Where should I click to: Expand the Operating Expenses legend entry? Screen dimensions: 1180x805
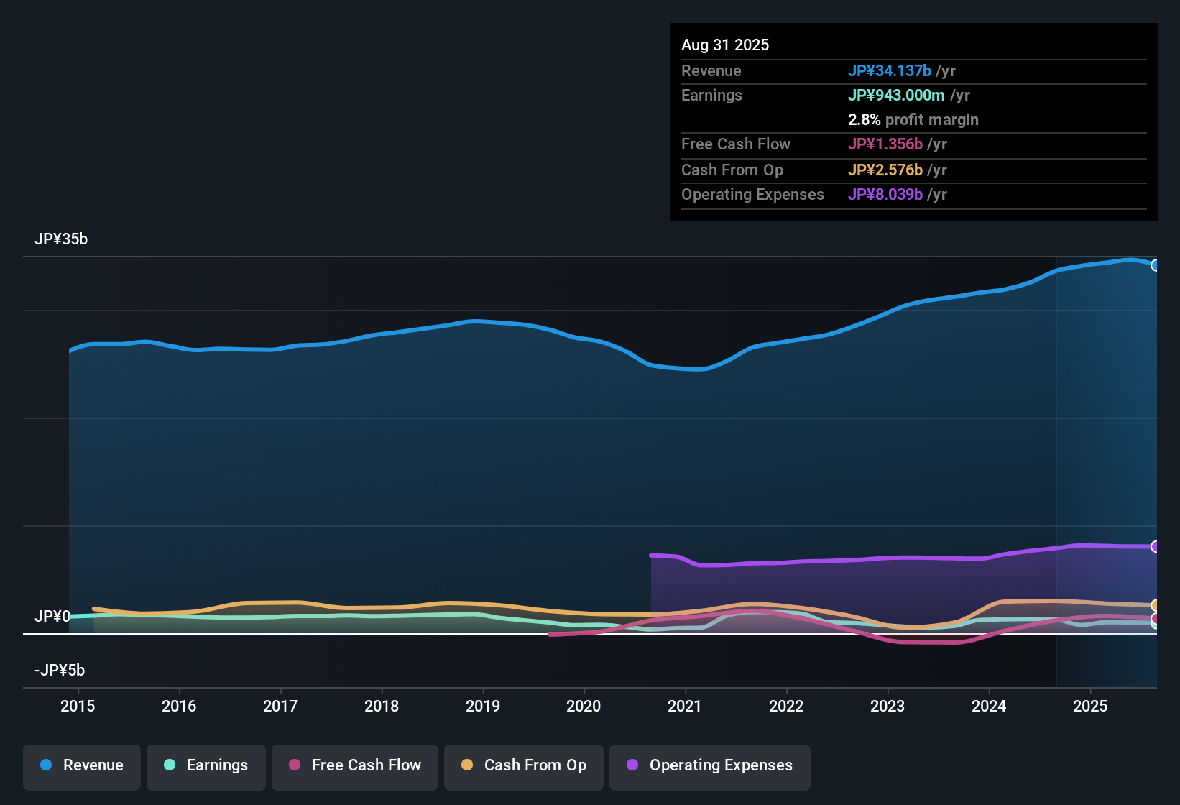[709, 765]
